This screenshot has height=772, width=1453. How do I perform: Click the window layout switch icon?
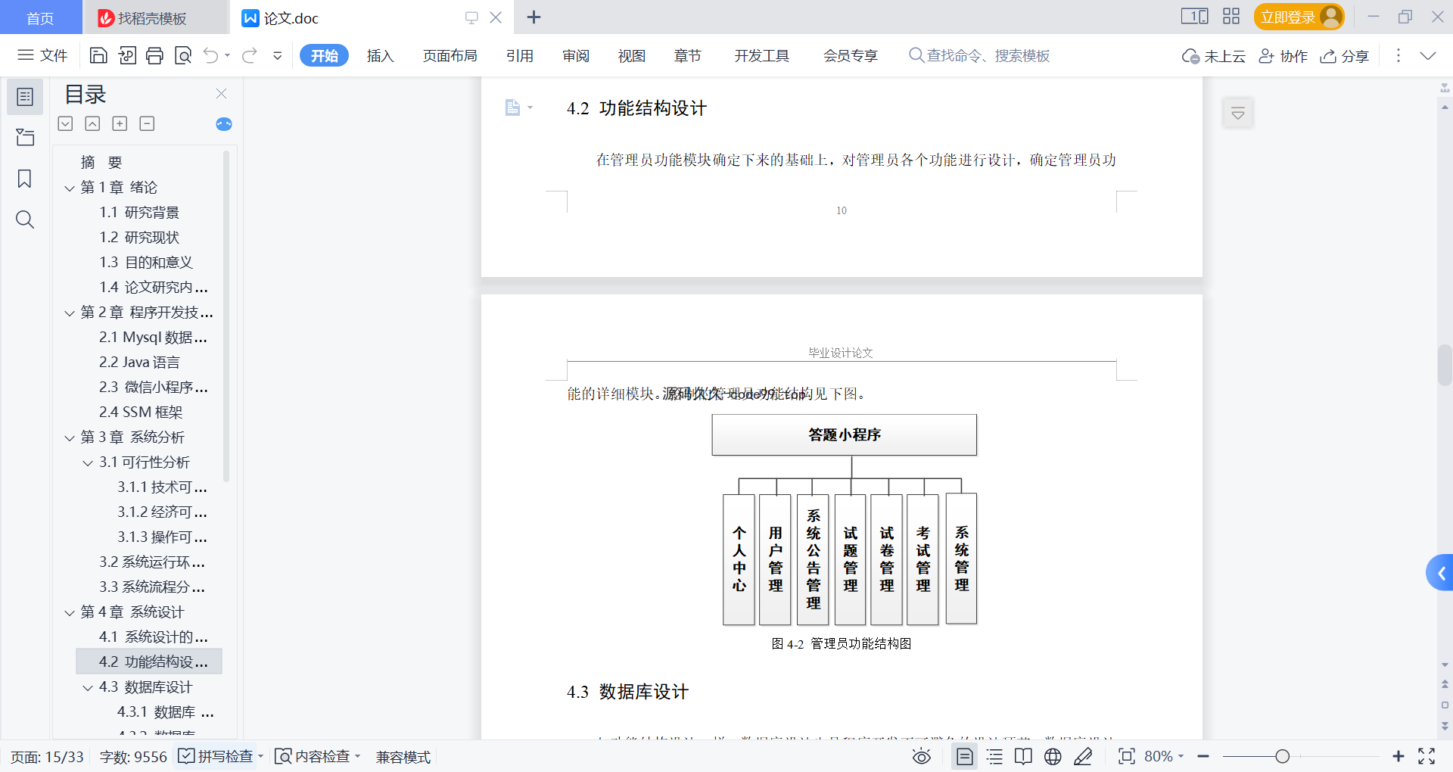(1195, 17)
